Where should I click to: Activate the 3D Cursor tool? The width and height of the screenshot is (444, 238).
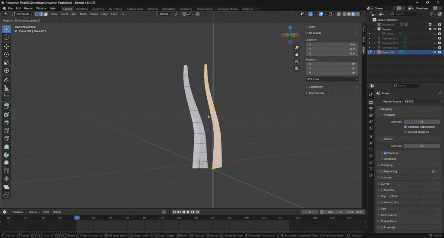tap(7, 37)
